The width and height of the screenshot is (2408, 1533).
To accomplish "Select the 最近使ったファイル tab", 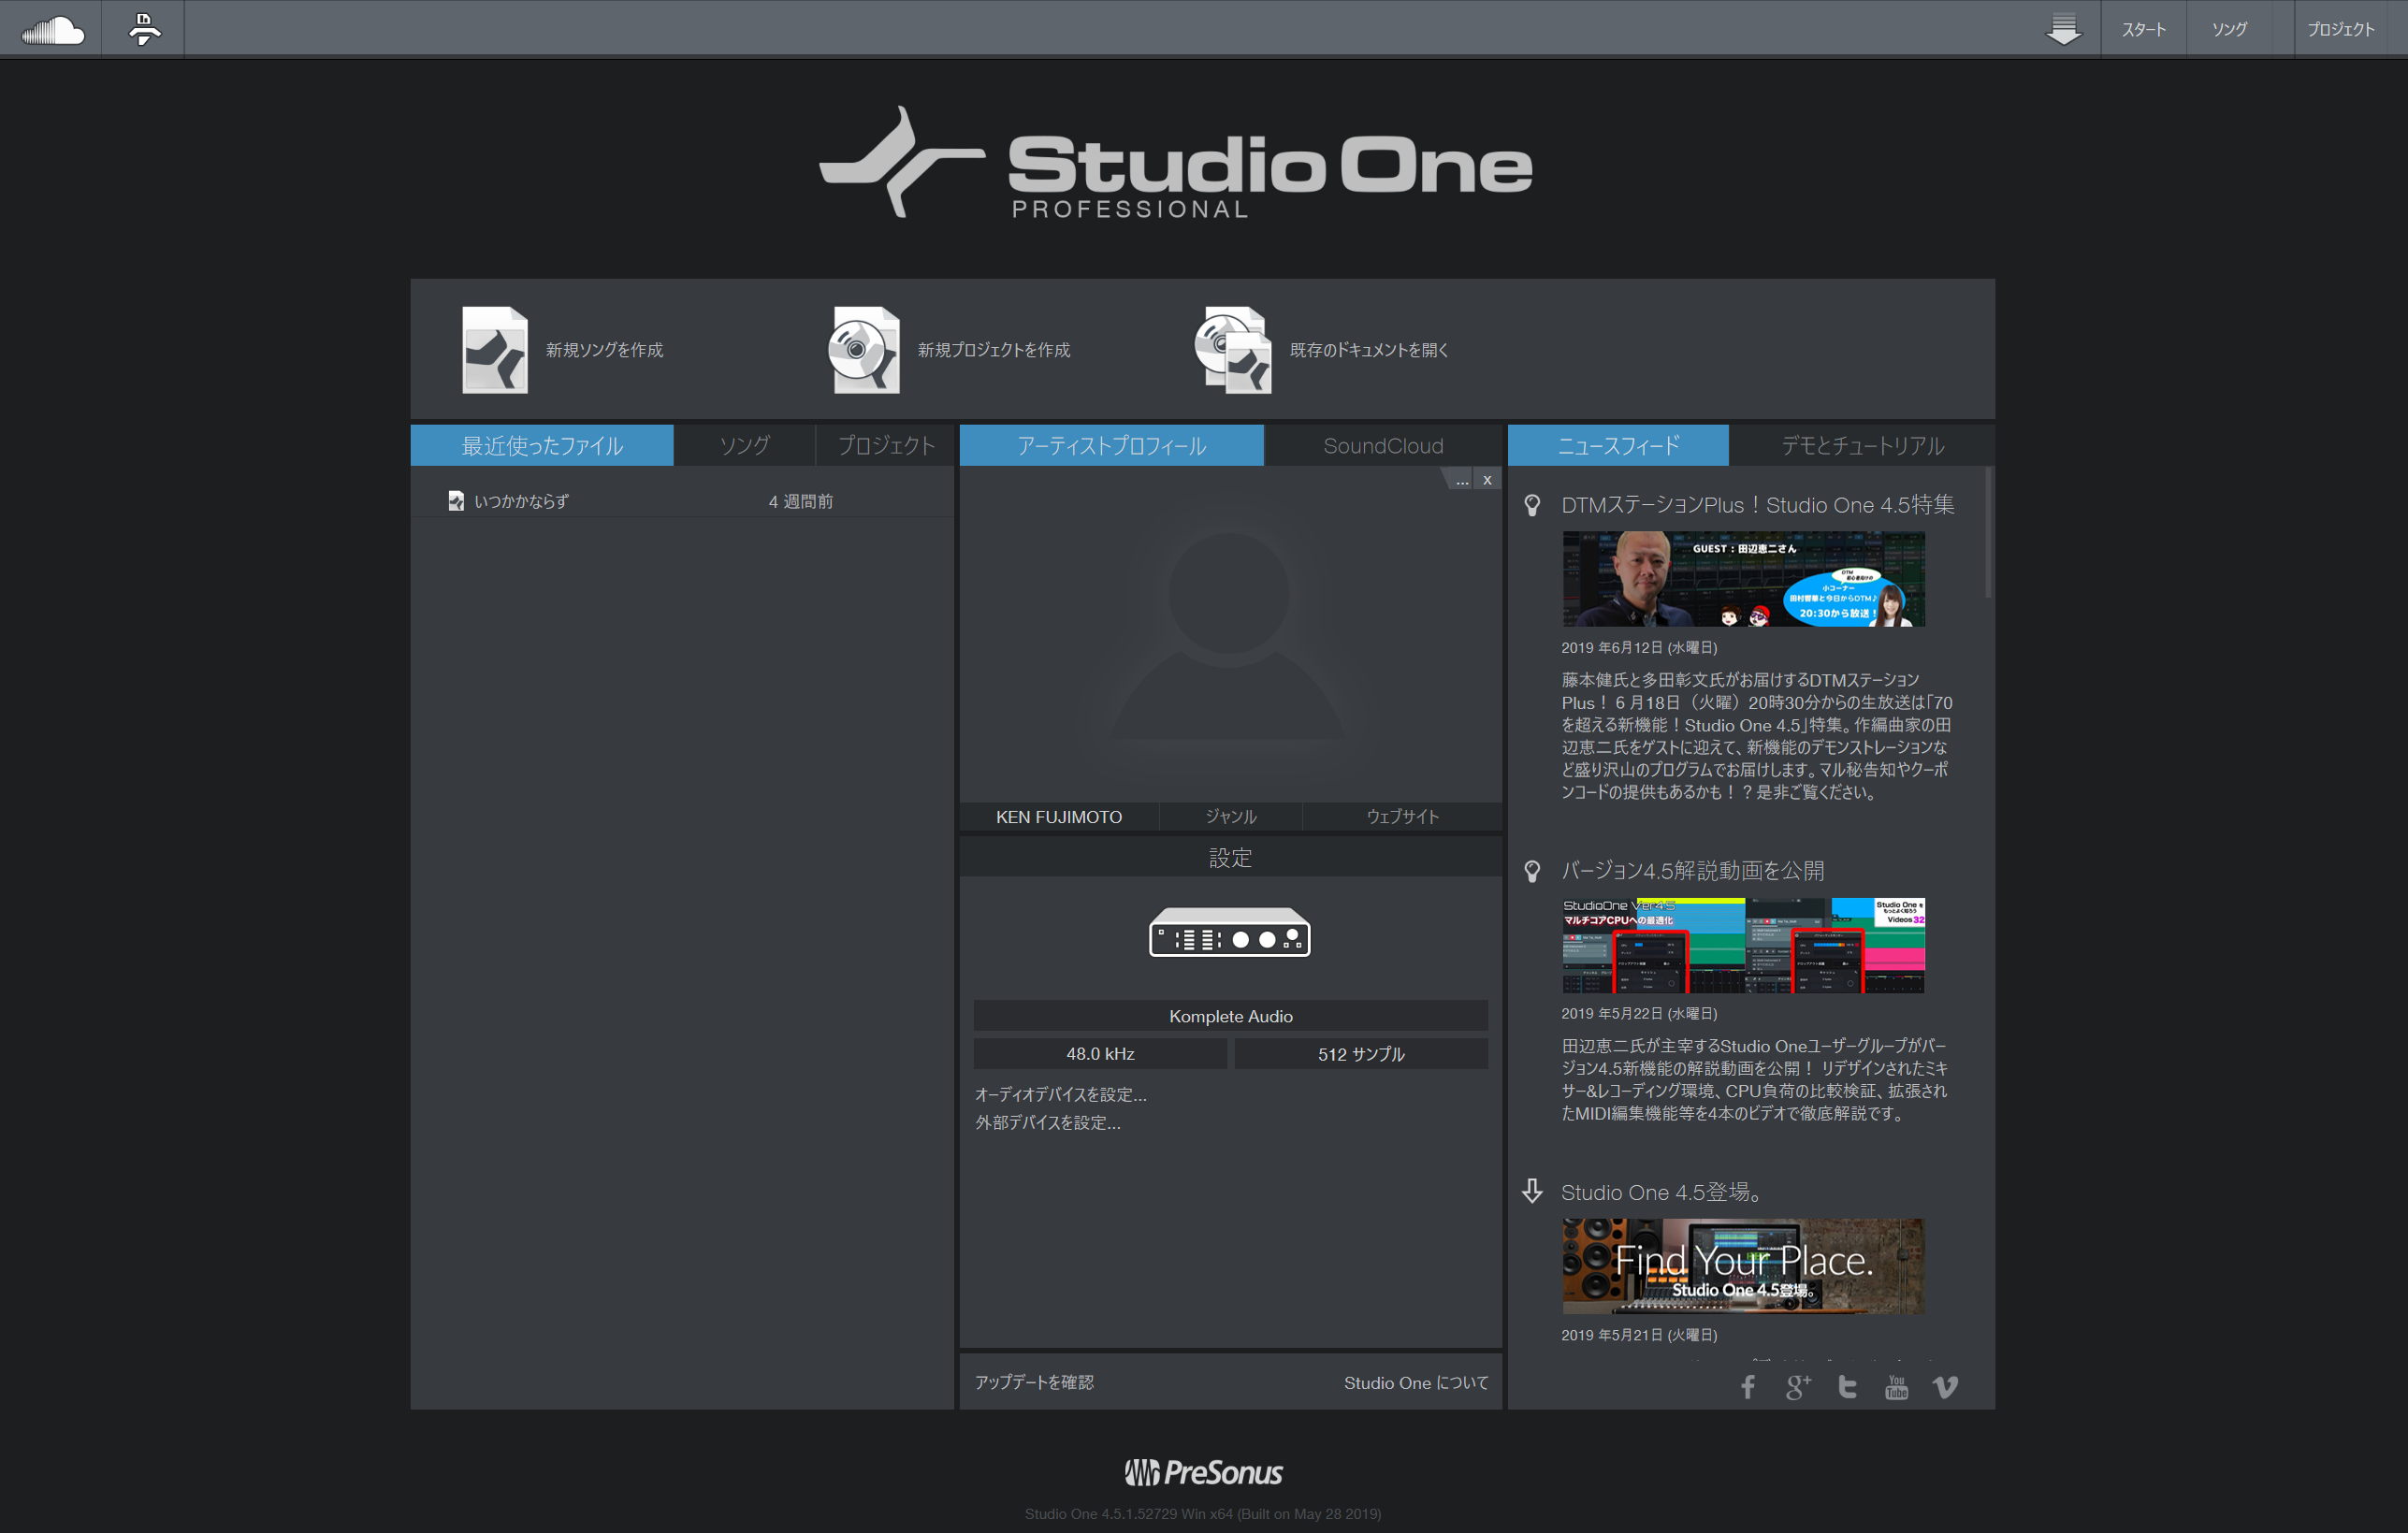I will (542, 446).
